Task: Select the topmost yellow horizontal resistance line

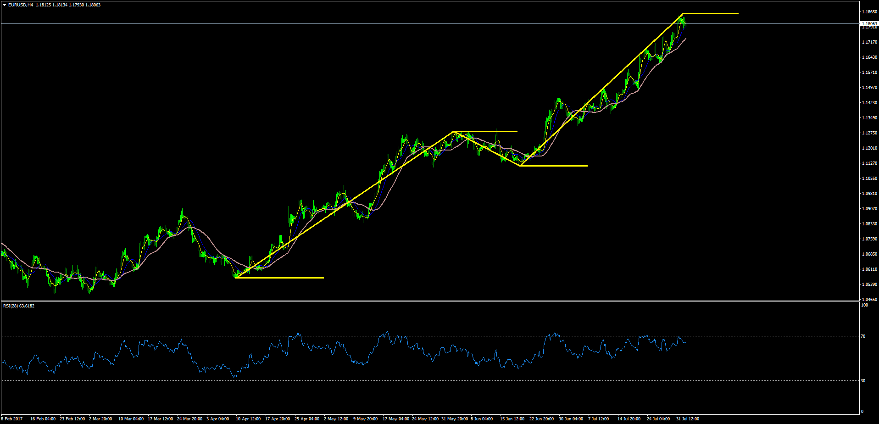Action: (710, 14)
